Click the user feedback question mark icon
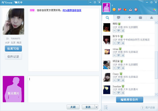The image size is (158, 111). (142, 108)
